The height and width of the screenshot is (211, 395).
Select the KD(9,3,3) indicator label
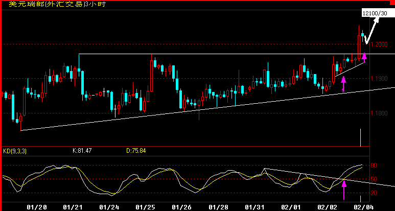[15, 151]
